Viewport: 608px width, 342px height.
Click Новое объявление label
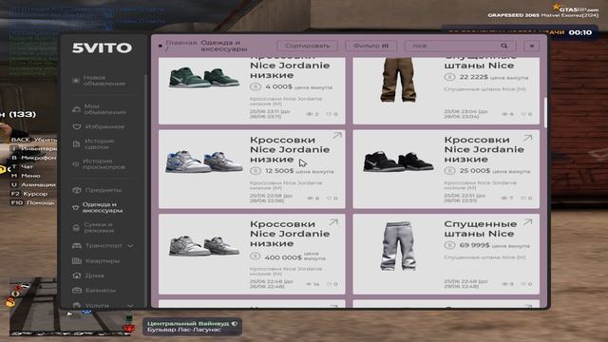(104, 81)
